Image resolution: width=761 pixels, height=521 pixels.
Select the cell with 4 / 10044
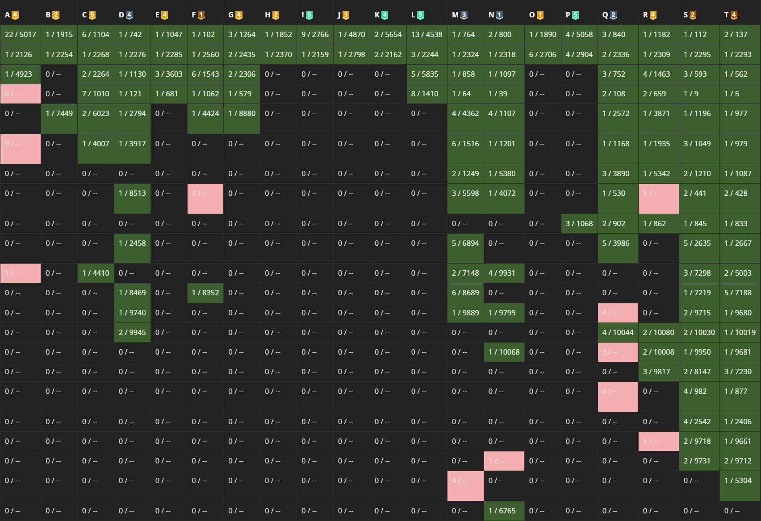[x=618, y=332]
